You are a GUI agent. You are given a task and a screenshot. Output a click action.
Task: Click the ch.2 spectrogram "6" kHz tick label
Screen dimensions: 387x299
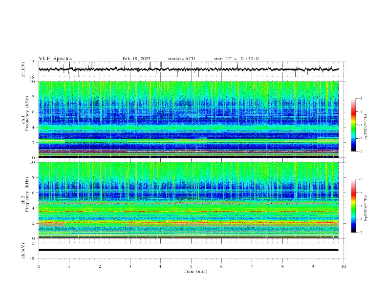point(35,193)
